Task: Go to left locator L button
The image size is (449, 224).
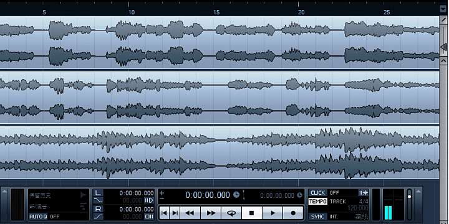Action: coord(98,193)
